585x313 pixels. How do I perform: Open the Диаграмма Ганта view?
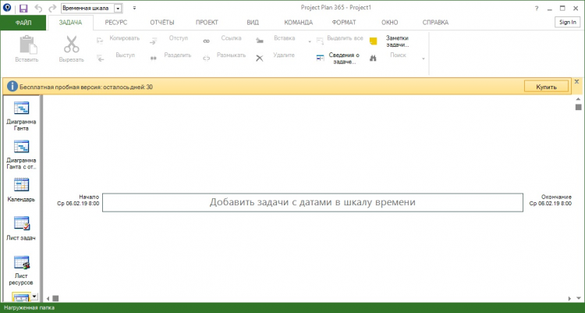[21, 116]
